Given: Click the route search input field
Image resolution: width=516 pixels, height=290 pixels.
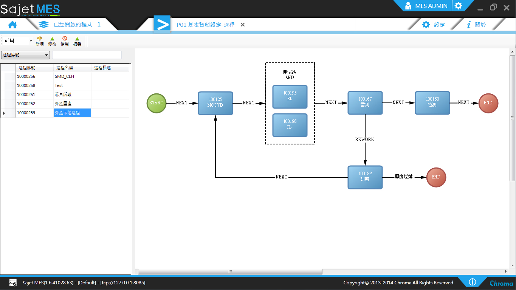Looking at the screenshot, I should [x=87, y=55].
